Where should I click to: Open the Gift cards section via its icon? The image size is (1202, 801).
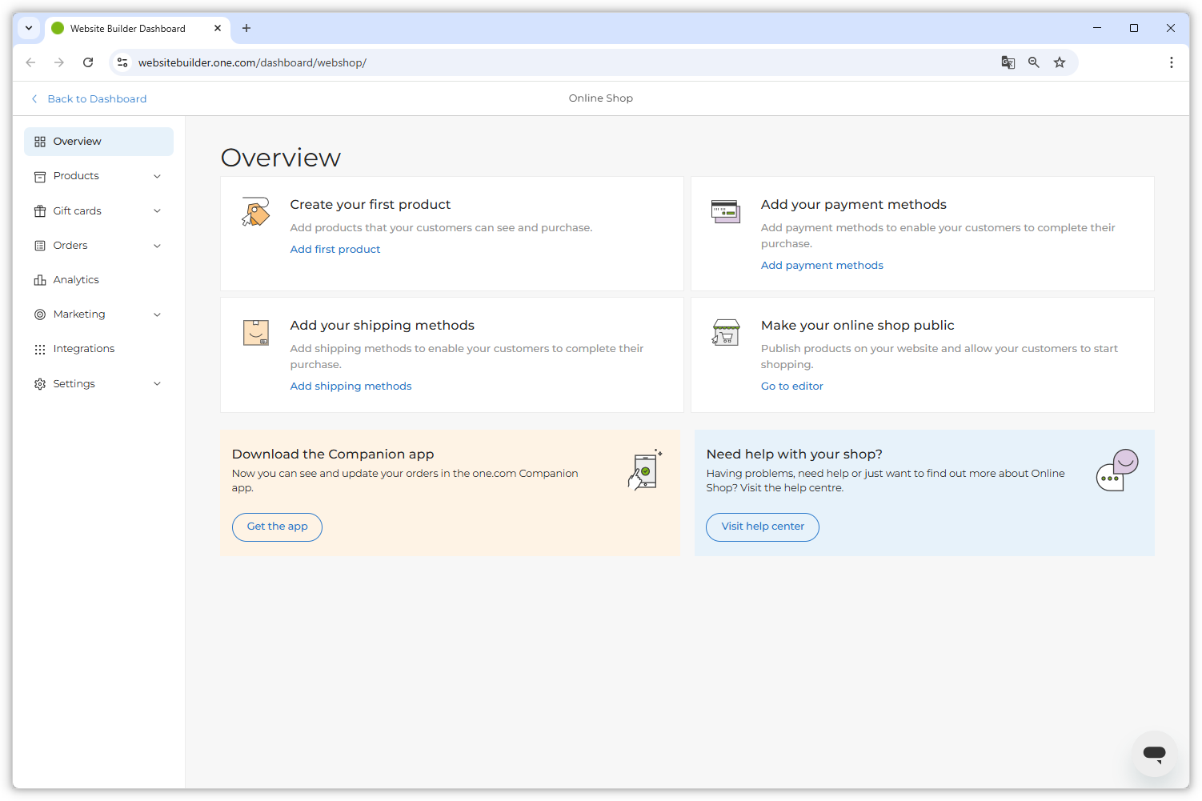pyautogui.click(x=40, y=210)
